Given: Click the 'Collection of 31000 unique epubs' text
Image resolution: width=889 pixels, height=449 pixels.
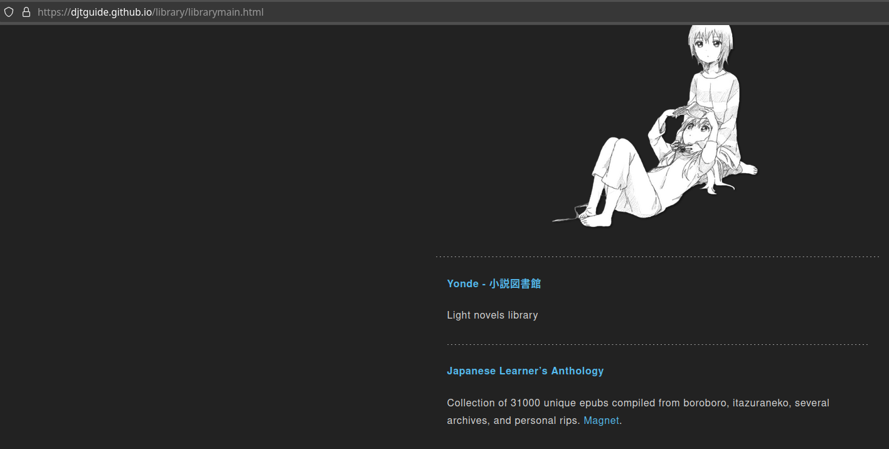Looking at the screenshot, I should tap(528, 403).
